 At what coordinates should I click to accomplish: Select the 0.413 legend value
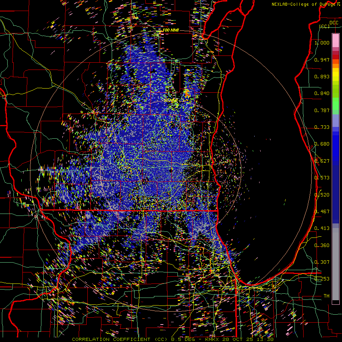pos(322,228)
